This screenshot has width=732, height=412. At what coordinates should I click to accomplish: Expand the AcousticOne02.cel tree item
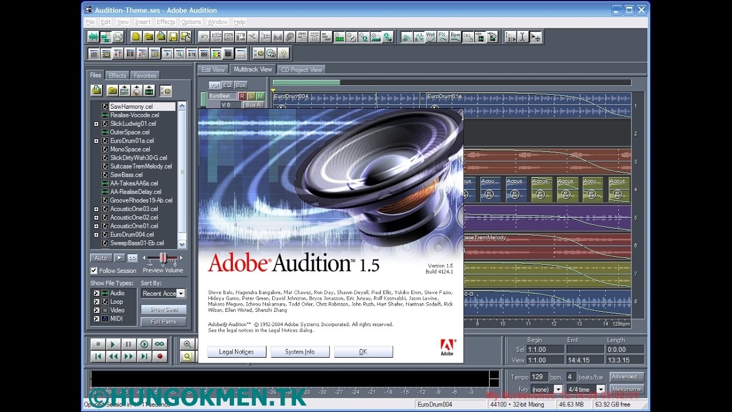click(x=97, y=217)
